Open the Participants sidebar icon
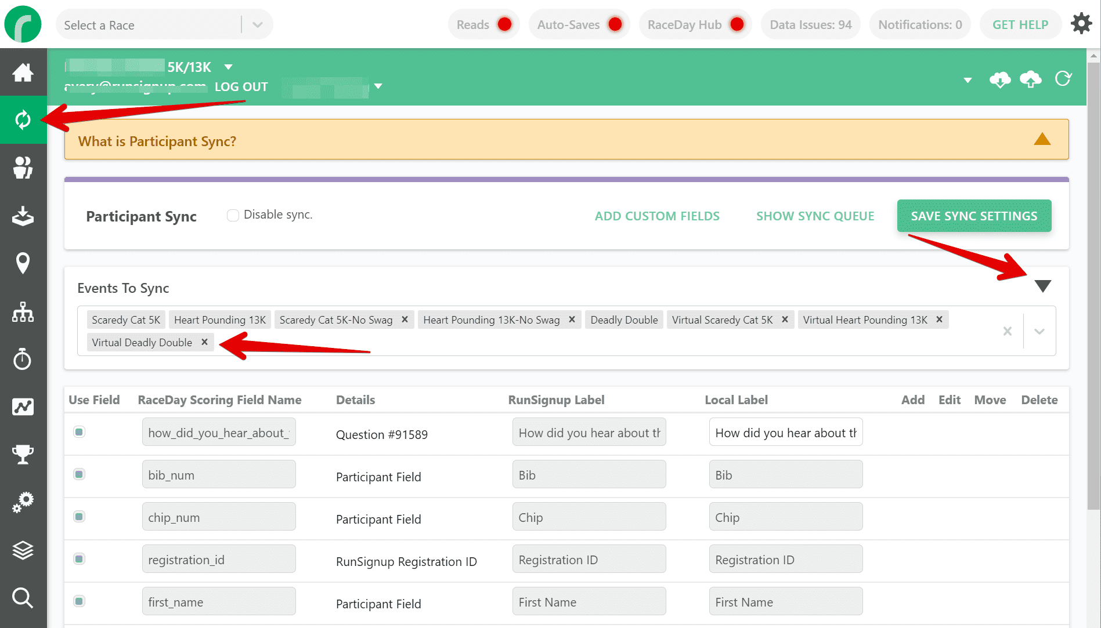Image resolution: width=1101 pixels, height=628 pixels. 23,168
